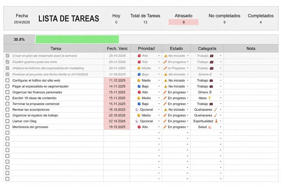
Task: Click the Fecha value 25/4/2026
Action: (x=22, y=22)
